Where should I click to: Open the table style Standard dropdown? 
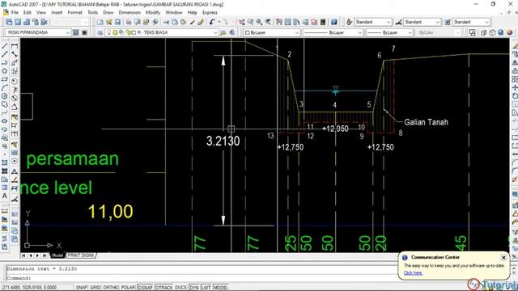471,22
